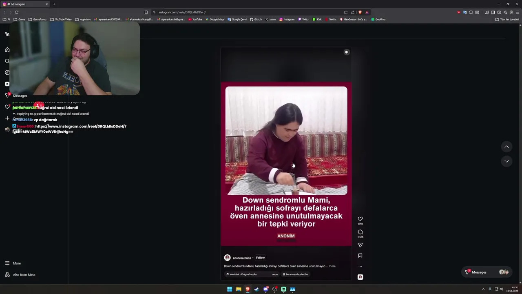Open media control music note icon
The width and height of the screenshot is (522, 294).
coord(487,12)
